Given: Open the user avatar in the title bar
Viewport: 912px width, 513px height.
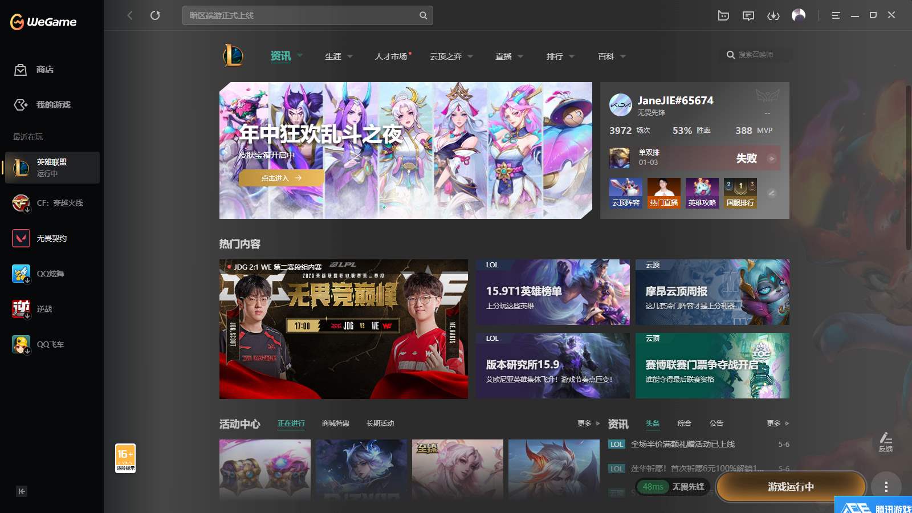Looking at the screenshot, I should tap(799, 15).
